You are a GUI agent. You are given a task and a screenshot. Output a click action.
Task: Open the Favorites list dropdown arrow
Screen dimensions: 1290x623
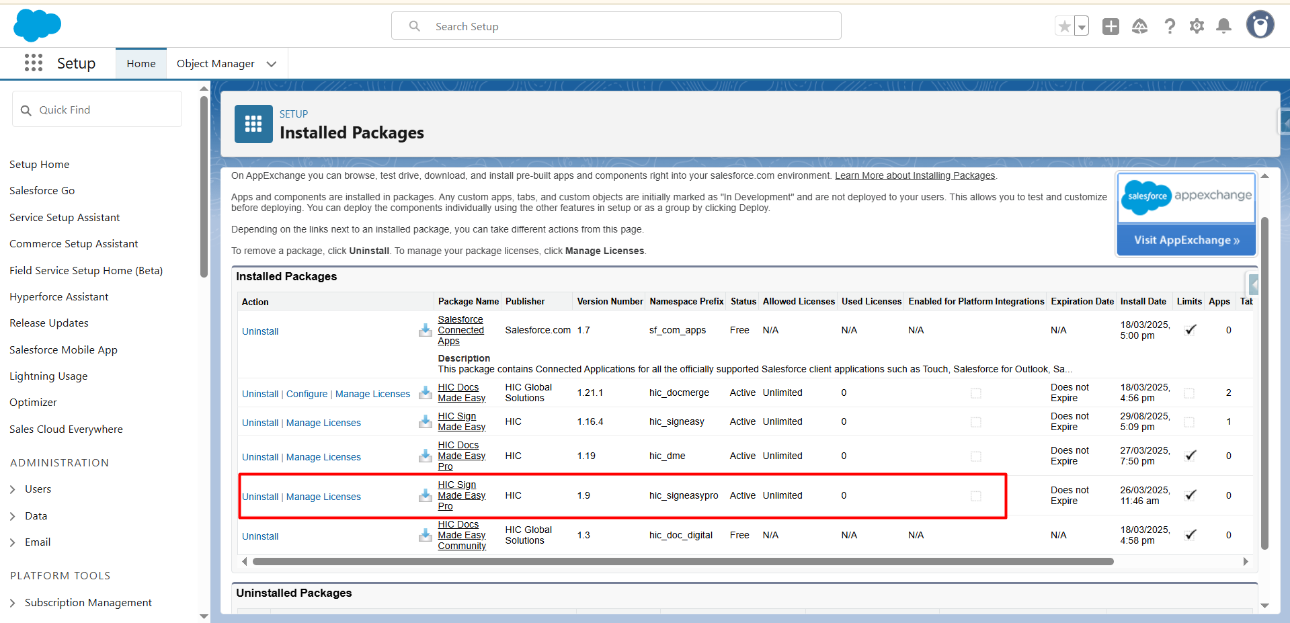tap(1082, 28)
